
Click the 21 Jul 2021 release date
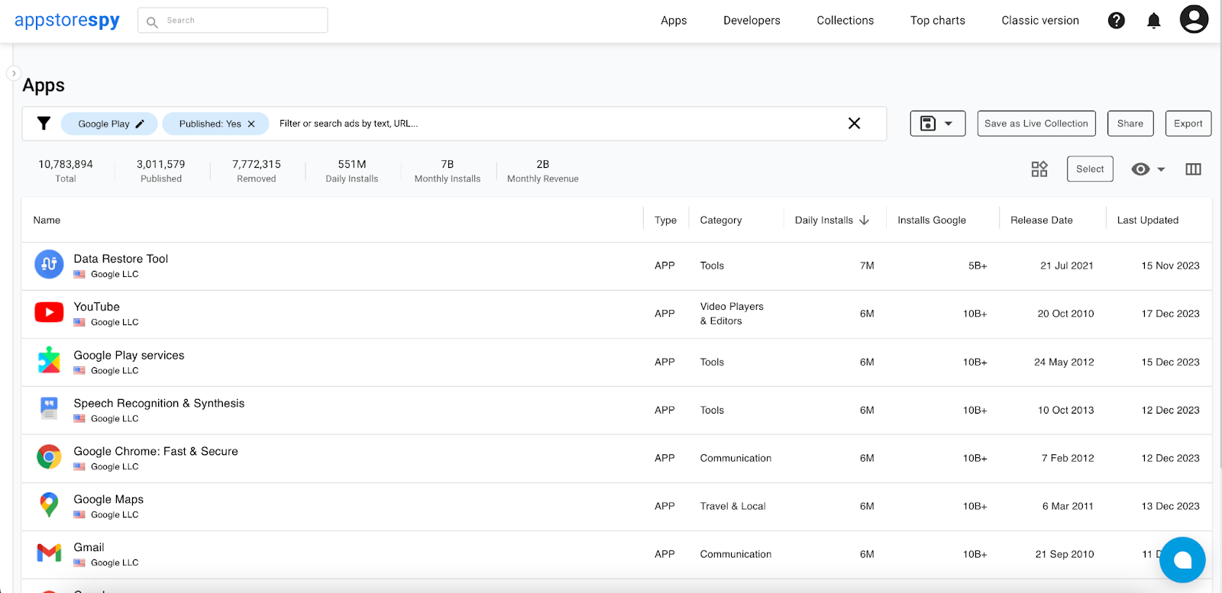tap(1066, 266)
